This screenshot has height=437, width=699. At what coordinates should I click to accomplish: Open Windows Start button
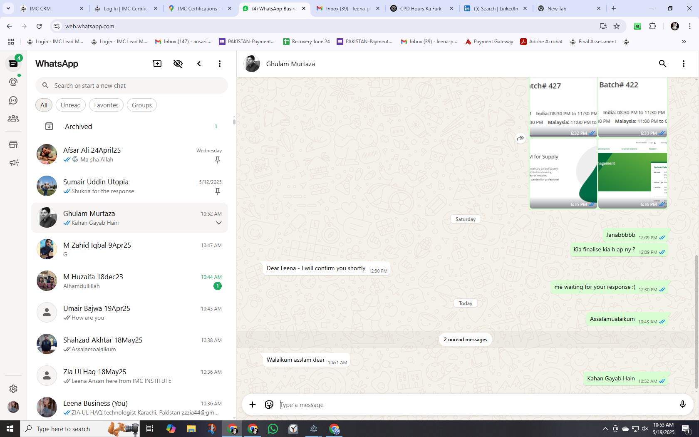click(10, 429)
